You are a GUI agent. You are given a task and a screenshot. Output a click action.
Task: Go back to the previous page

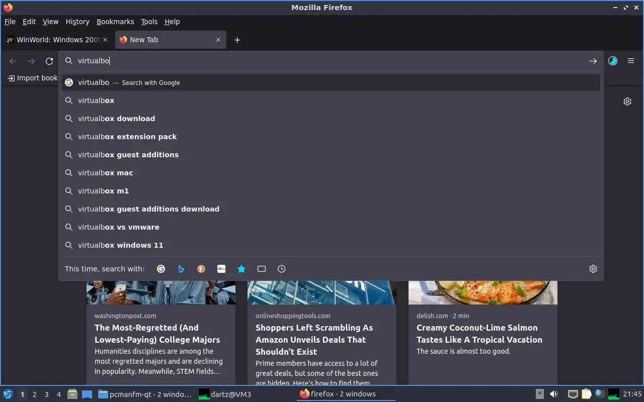tap(13, 61)
